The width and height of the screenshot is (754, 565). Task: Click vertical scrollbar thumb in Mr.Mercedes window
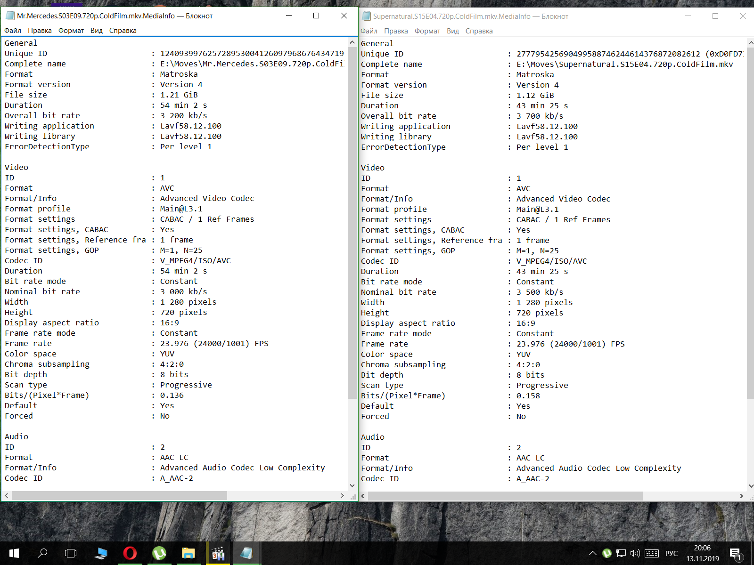pyautogui.click(x=352, y=223)
